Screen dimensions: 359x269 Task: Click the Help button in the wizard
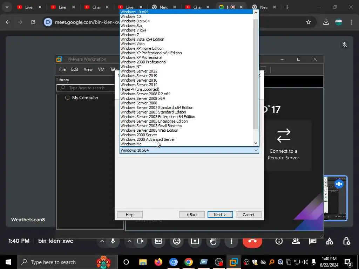coord(130,215)
